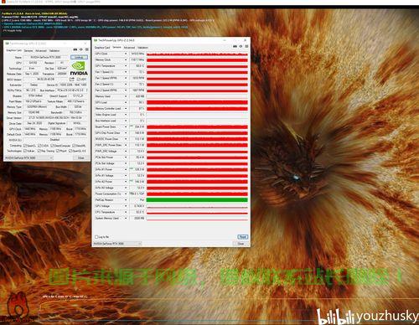
Task: Toggle the Log to file checkbox
Action: [x=96, y=237]
